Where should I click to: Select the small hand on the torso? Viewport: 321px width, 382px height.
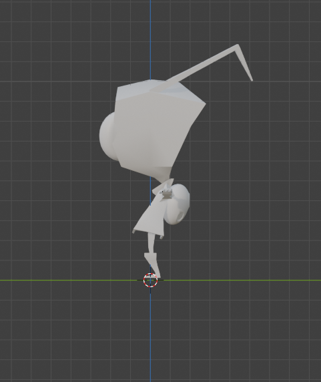point(166,192)
